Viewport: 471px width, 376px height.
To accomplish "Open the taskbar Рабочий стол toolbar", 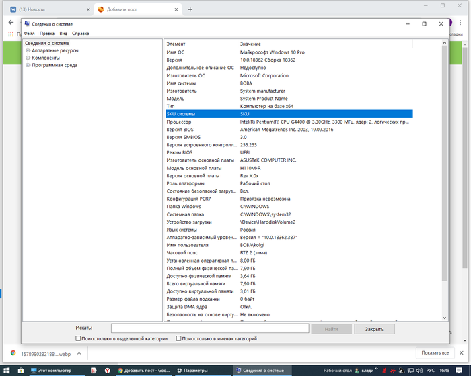I will pyautogui.click(x=337, y=371).
